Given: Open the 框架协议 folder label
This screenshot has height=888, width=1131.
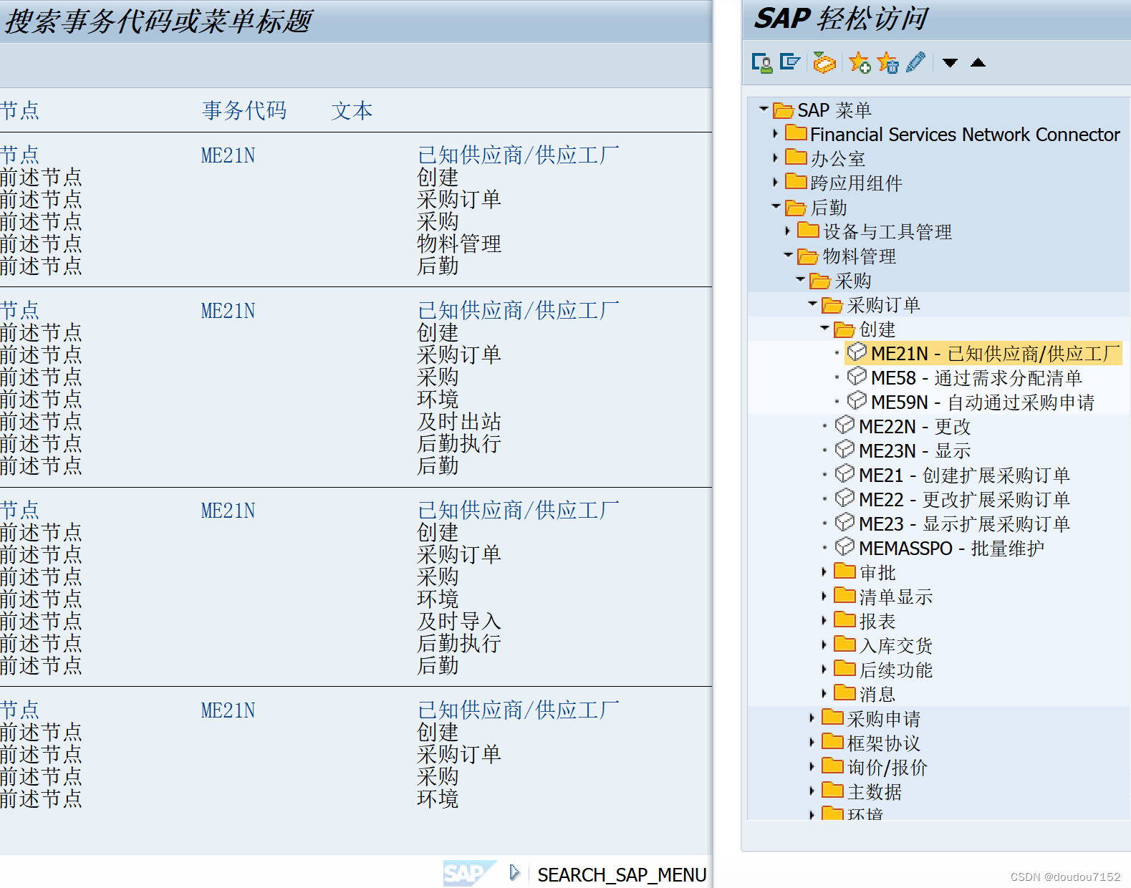Looking at the screenshot, I should pos(884,743).
